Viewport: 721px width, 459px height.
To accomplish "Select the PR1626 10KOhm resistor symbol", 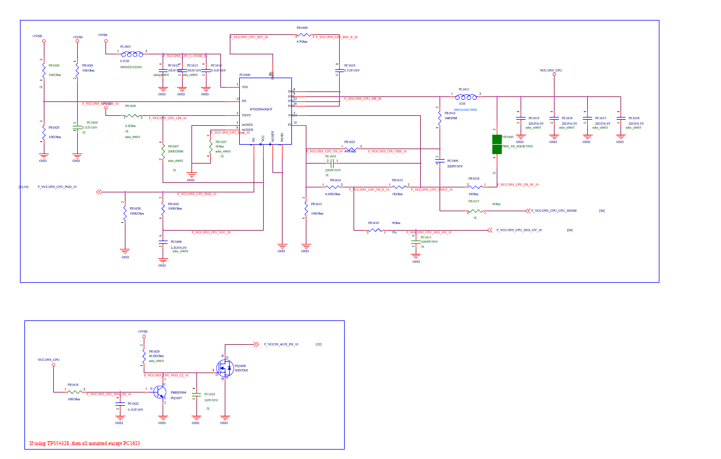I will (43, 70).
